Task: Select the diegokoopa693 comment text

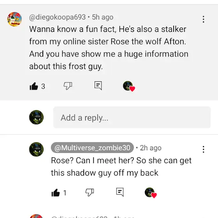Action: [109, 47]
